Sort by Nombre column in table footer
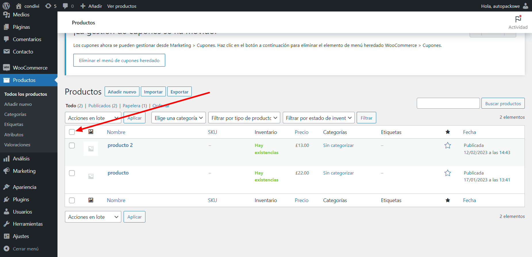This screenshot has width=532, height=257. click(116, 200)
